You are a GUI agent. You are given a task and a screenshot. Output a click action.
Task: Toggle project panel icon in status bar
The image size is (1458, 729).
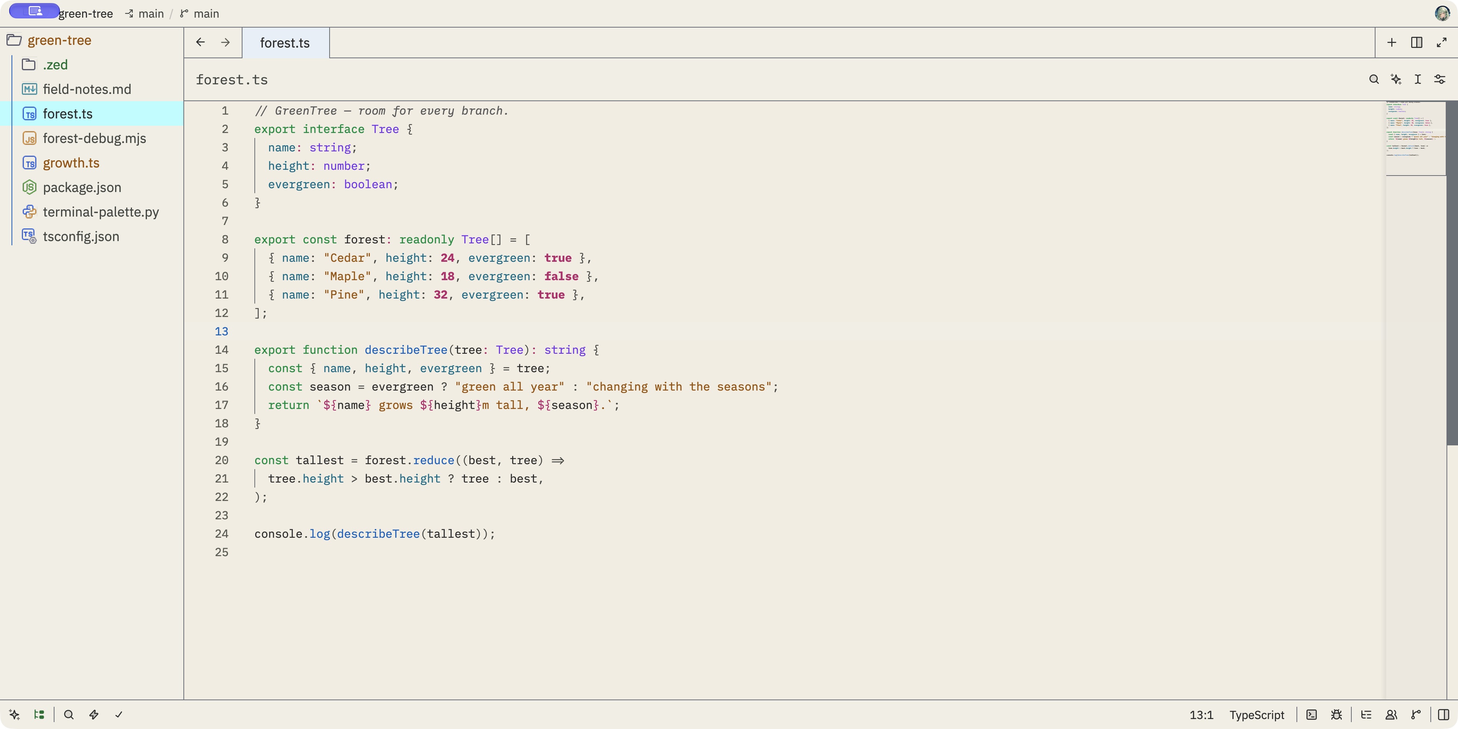click(x=39, y=714)
